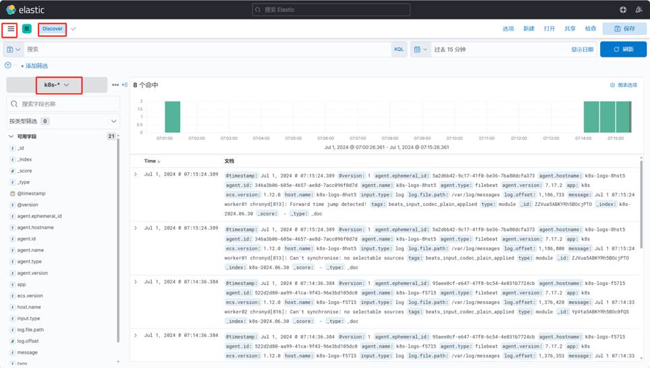650x368 pixels.
Task: Click the 显示日期 link
Action: tap(582, 49)
